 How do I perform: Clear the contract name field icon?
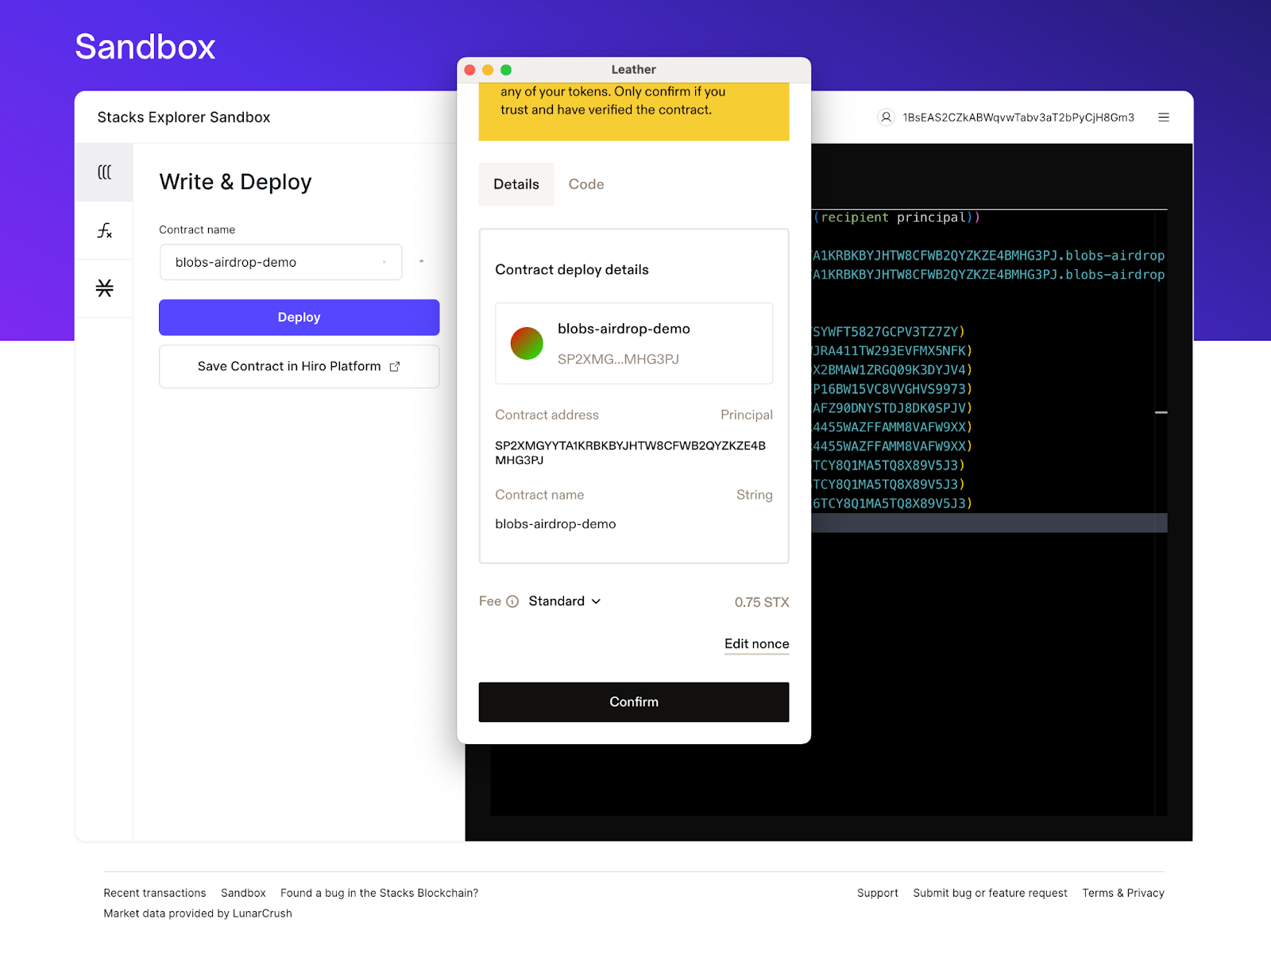tap(384, 262)
